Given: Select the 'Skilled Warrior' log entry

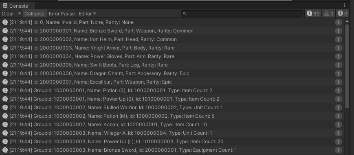Looking at the screenshot, I should click(x=172, y=108).
